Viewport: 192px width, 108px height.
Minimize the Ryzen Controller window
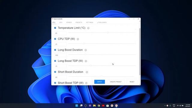pyautogui.click(x=129, y=19)
